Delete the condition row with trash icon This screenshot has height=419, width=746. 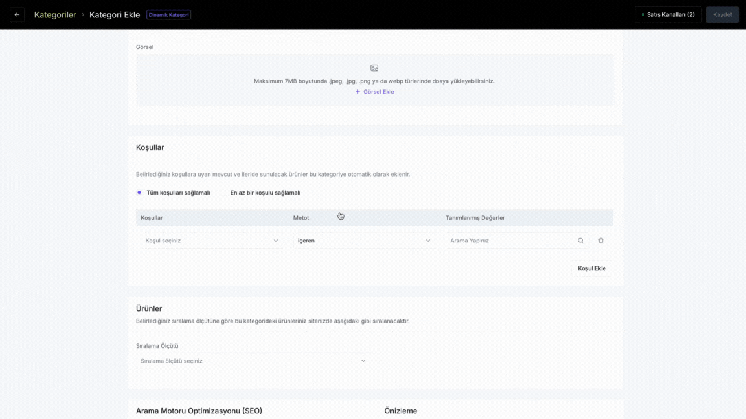click(601, 241)
